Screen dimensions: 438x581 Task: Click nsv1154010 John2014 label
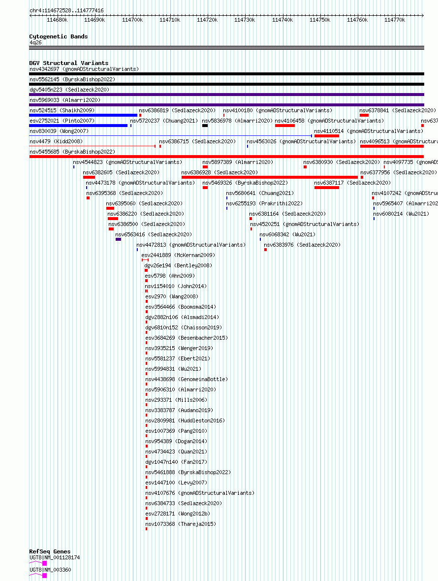[x=176, y=287]
